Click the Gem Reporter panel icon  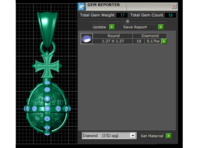(81, 7)
